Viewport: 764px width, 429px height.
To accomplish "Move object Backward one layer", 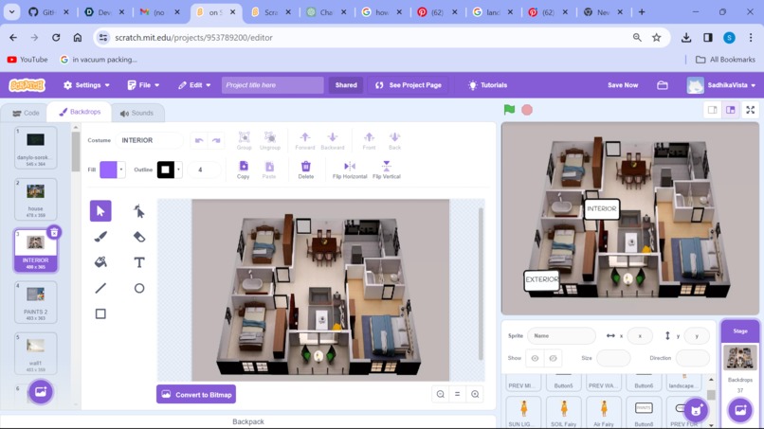I will (333, 141).
